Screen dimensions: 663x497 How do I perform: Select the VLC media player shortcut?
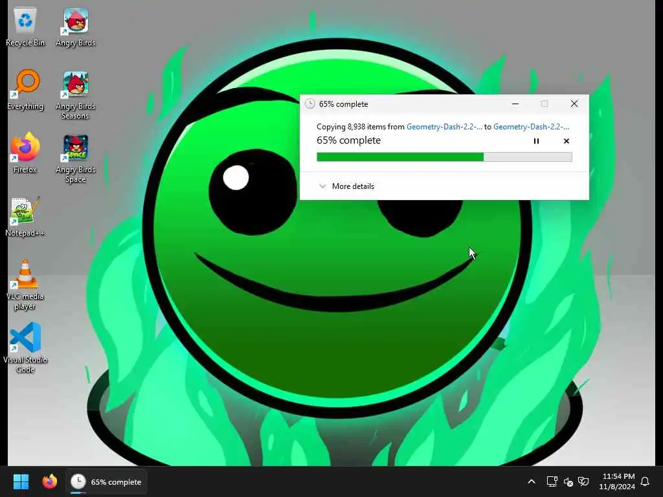(25, 285)
